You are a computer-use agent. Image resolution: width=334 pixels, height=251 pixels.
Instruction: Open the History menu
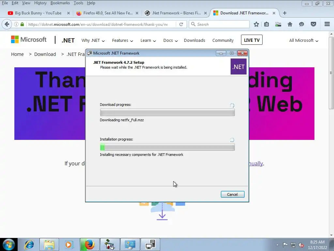pyautogui.click(x=40, y=3)
